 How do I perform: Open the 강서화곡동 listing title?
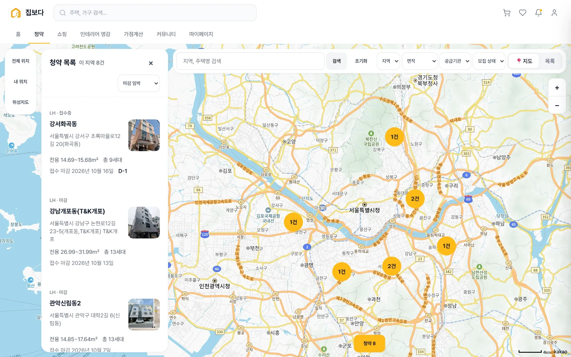pyautogui.click(x=63, y=124)
